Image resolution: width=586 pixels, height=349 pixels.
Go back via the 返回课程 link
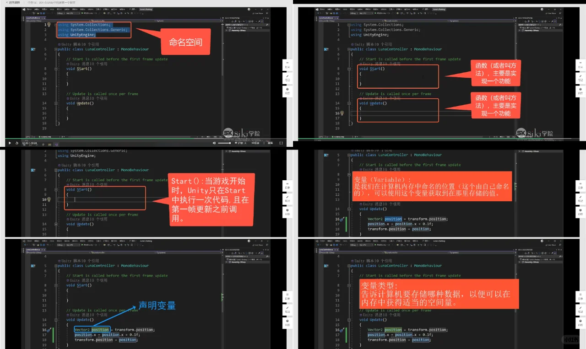coord(12,2)
